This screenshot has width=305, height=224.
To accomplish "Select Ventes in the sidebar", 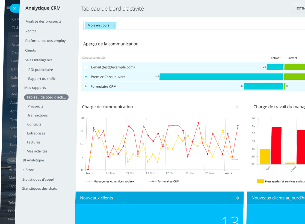I will pos(31,31).
